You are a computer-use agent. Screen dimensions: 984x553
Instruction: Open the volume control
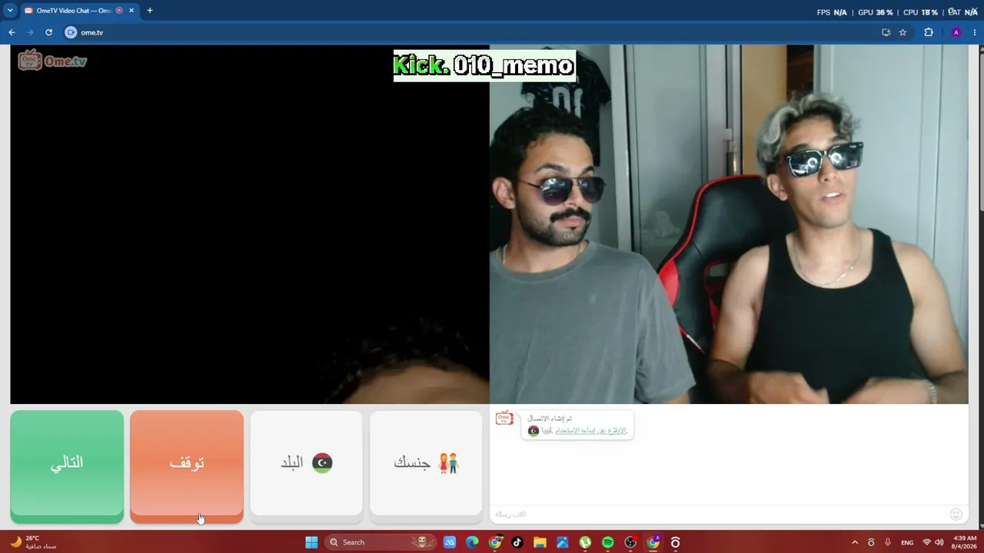coord(939,542)
